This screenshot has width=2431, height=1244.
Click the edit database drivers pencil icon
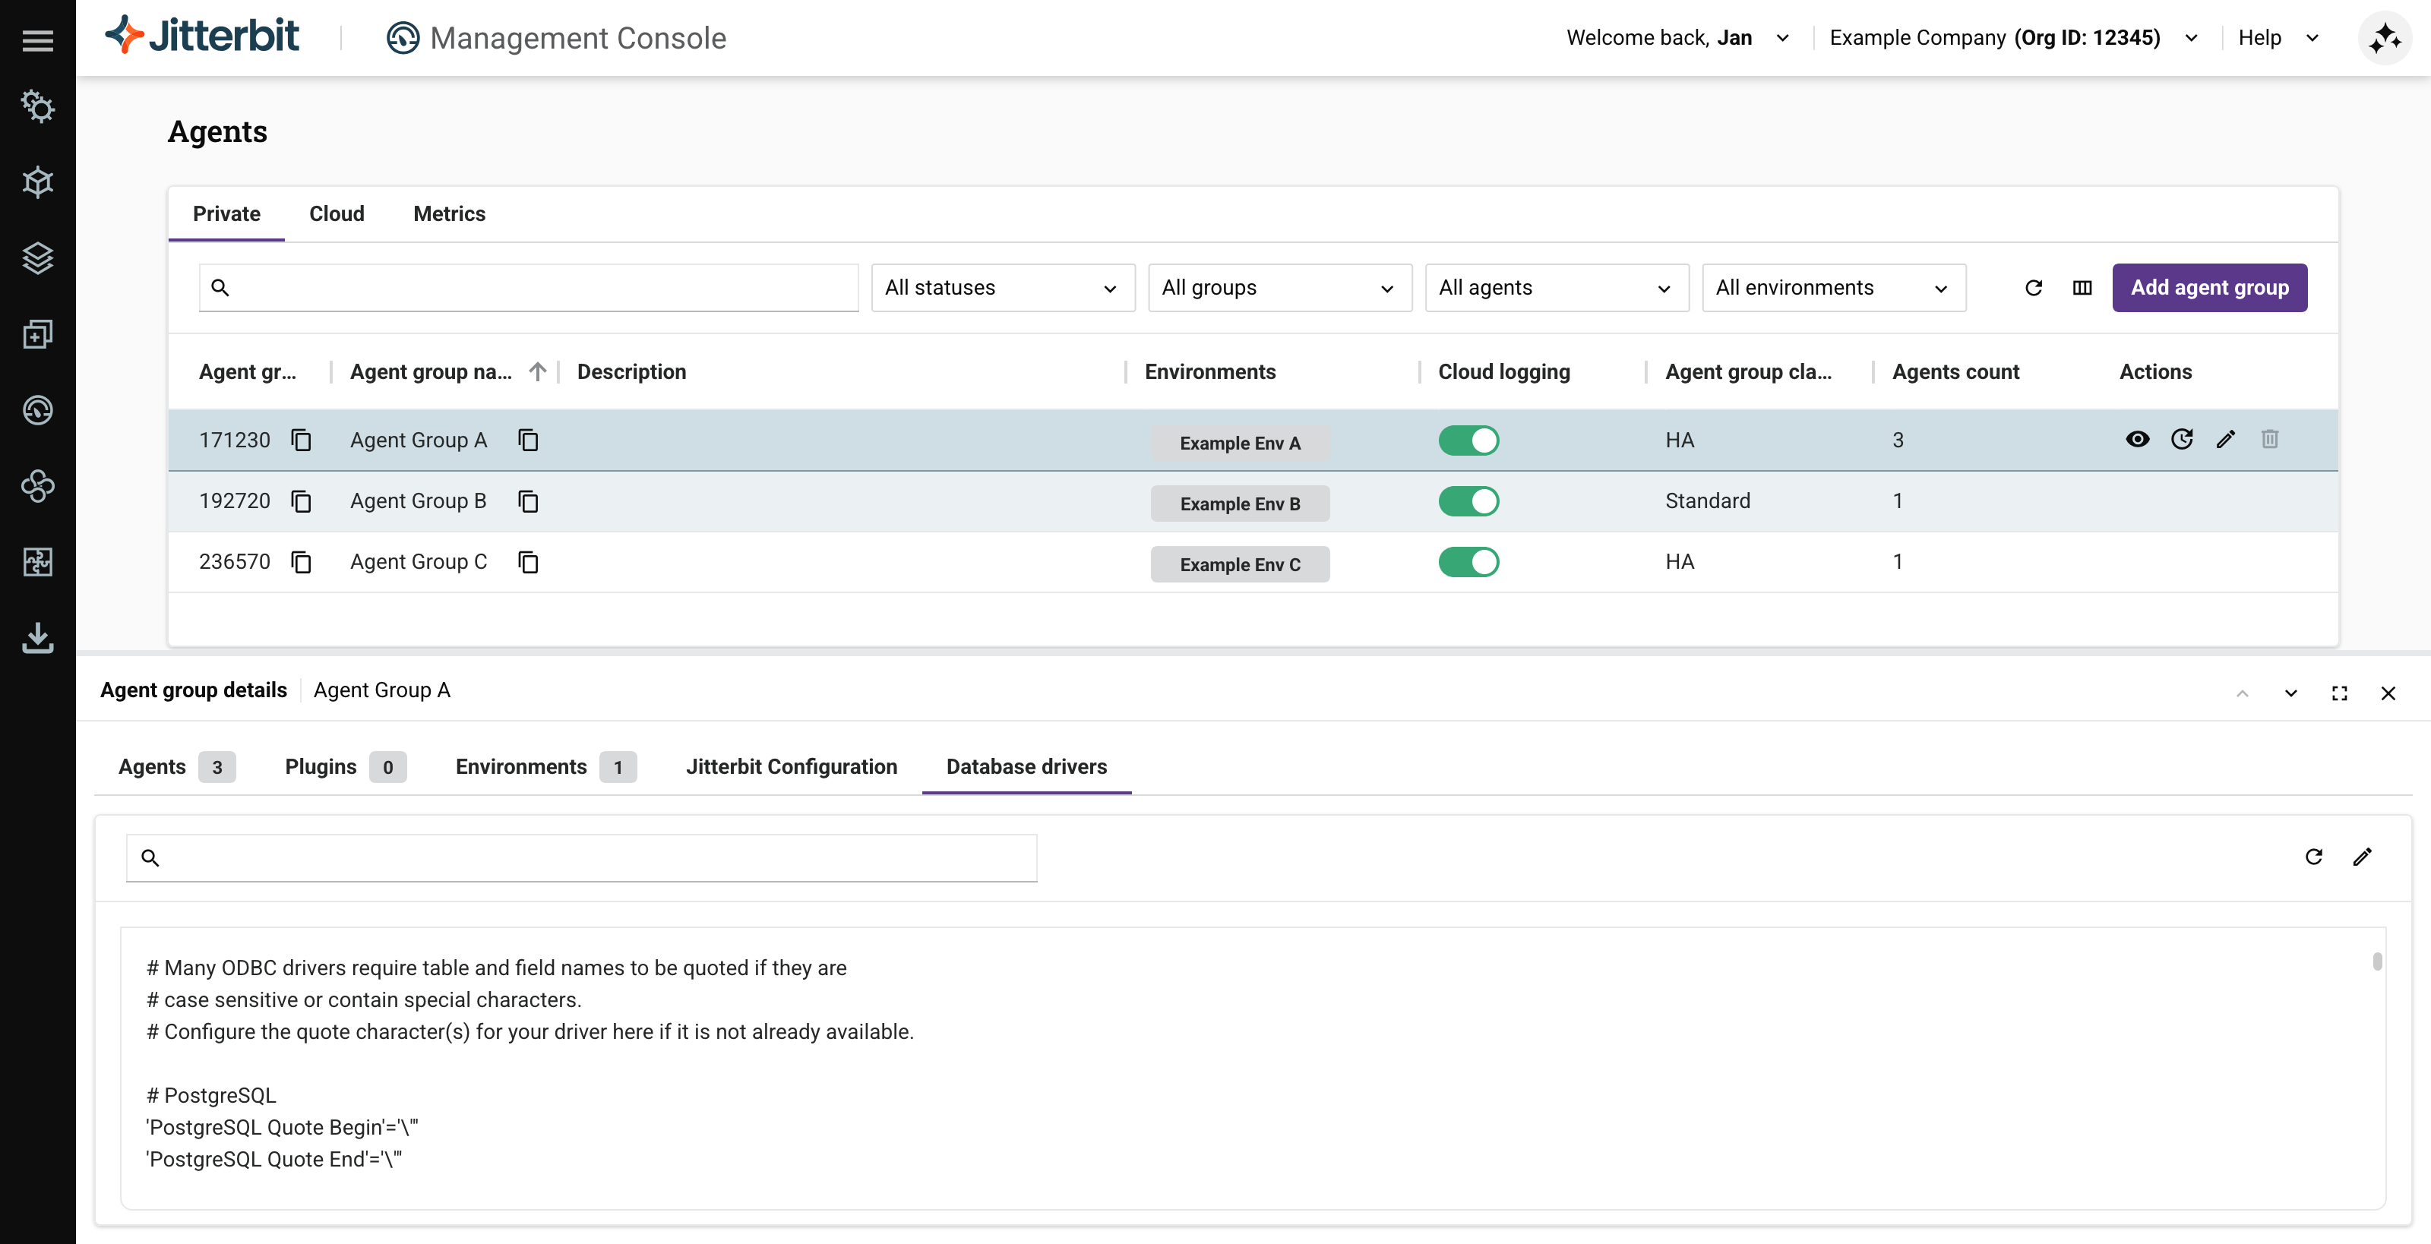coord(2362,857)
